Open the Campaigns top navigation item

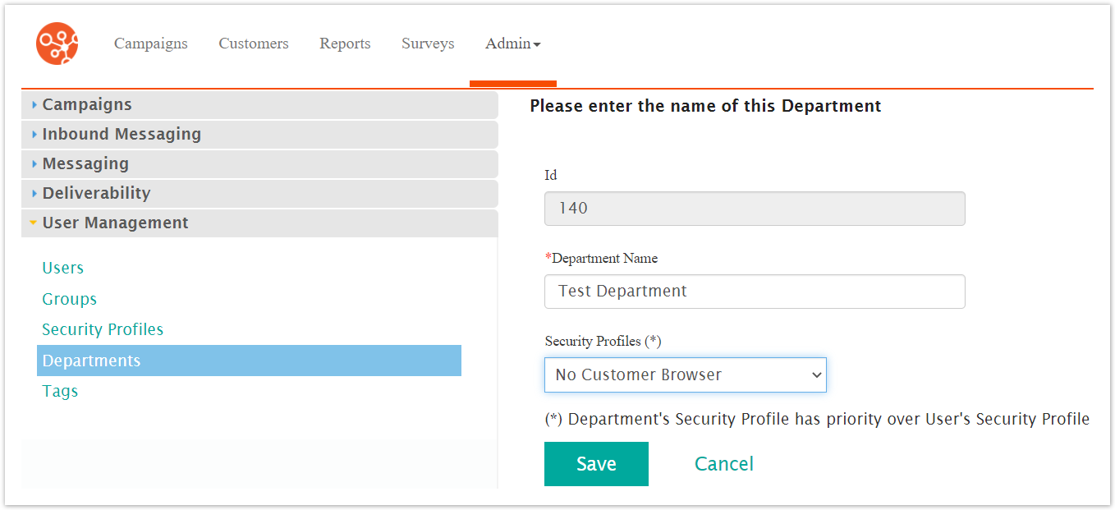click(x=150, y=44)
